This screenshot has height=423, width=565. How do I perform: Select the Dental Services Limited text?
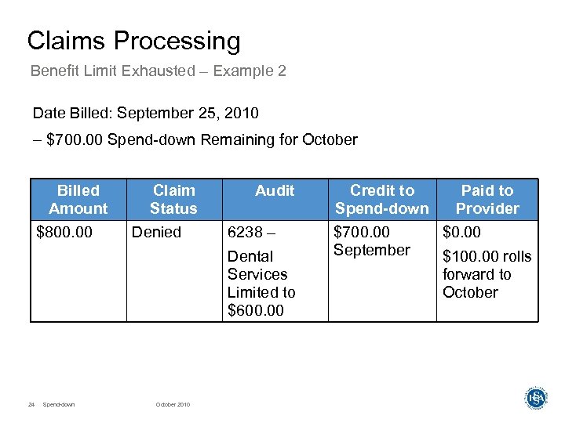(261, 284)
